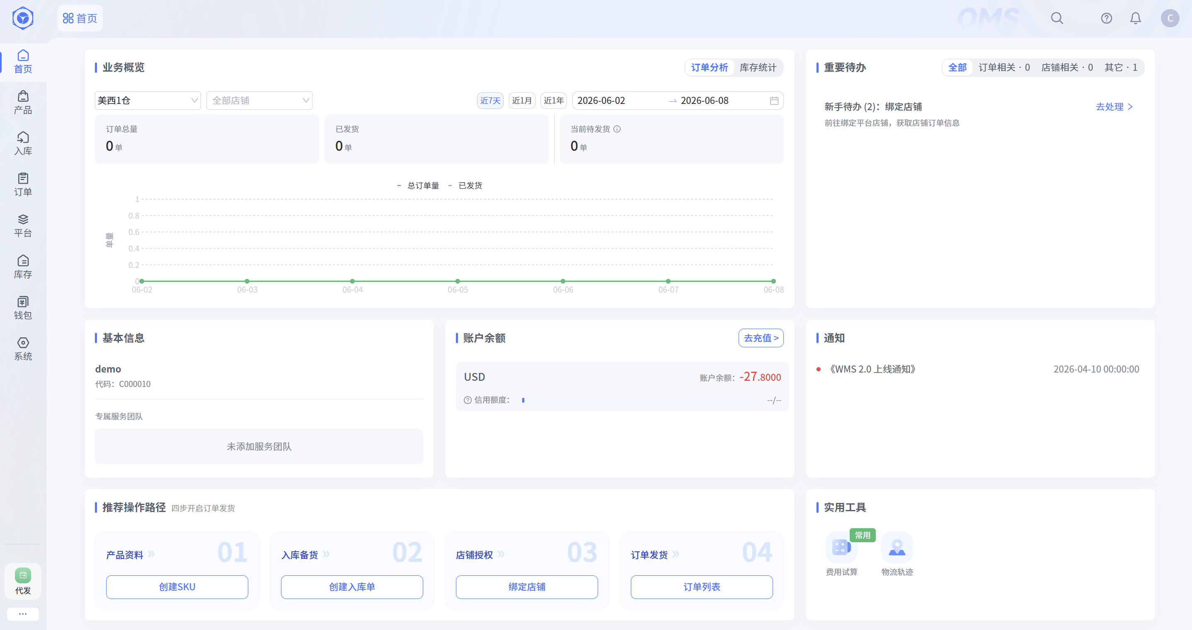Select the 近1月 range option
1192x630 pixels.
click(x=522, y=101)
